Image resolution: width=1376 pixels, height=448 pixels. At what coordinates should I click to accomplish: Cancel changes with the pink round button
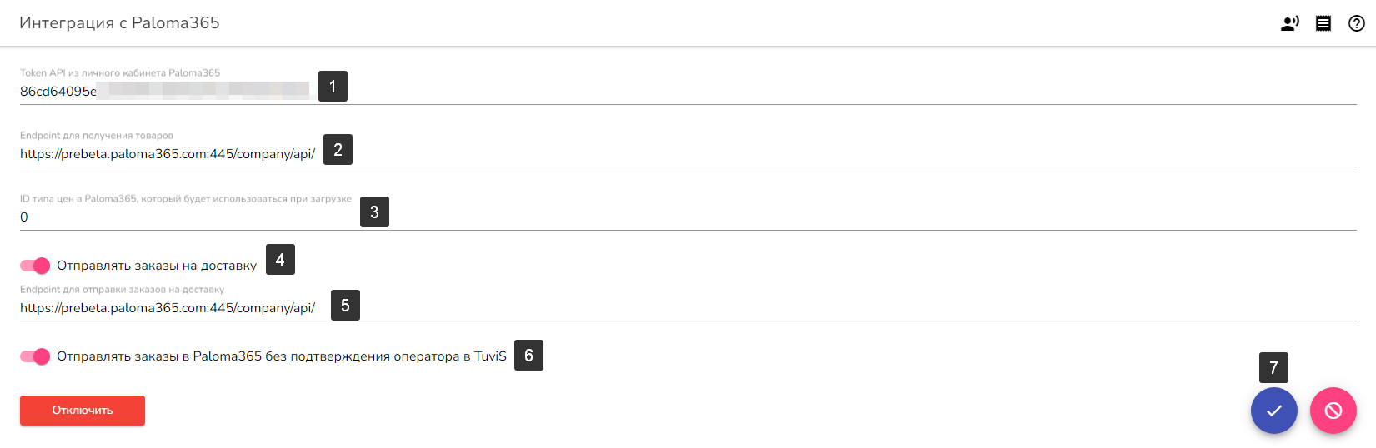pos(1333,411)
